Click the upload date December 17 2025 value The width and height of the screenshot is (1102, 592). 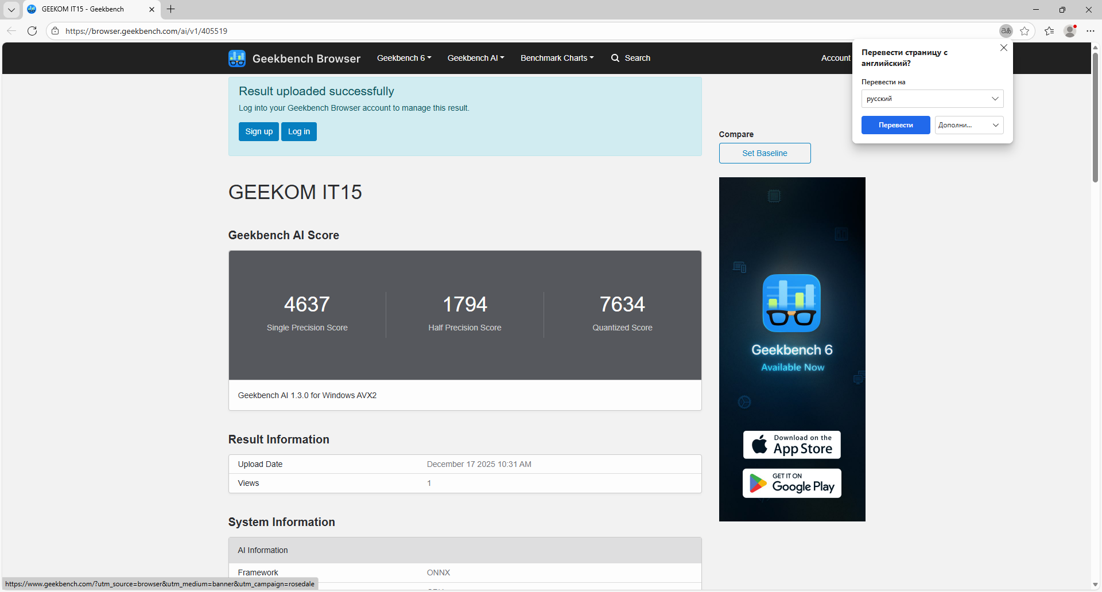coord(479,464)
